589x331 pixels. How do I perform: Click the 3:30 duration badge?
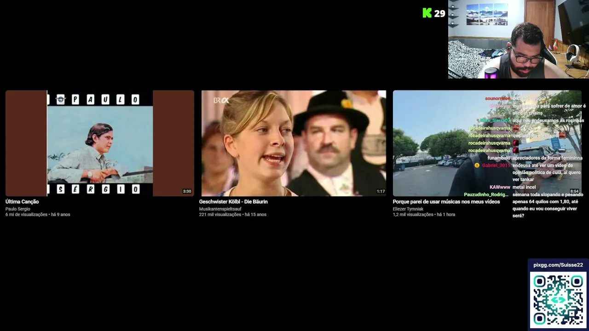(187, 191)
